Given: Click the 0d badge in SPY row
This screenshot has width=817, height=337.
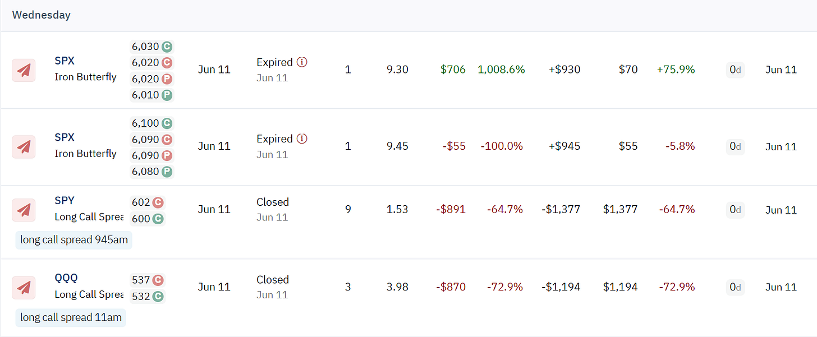Looking at the screenshot, I should [x=735, y=210].
